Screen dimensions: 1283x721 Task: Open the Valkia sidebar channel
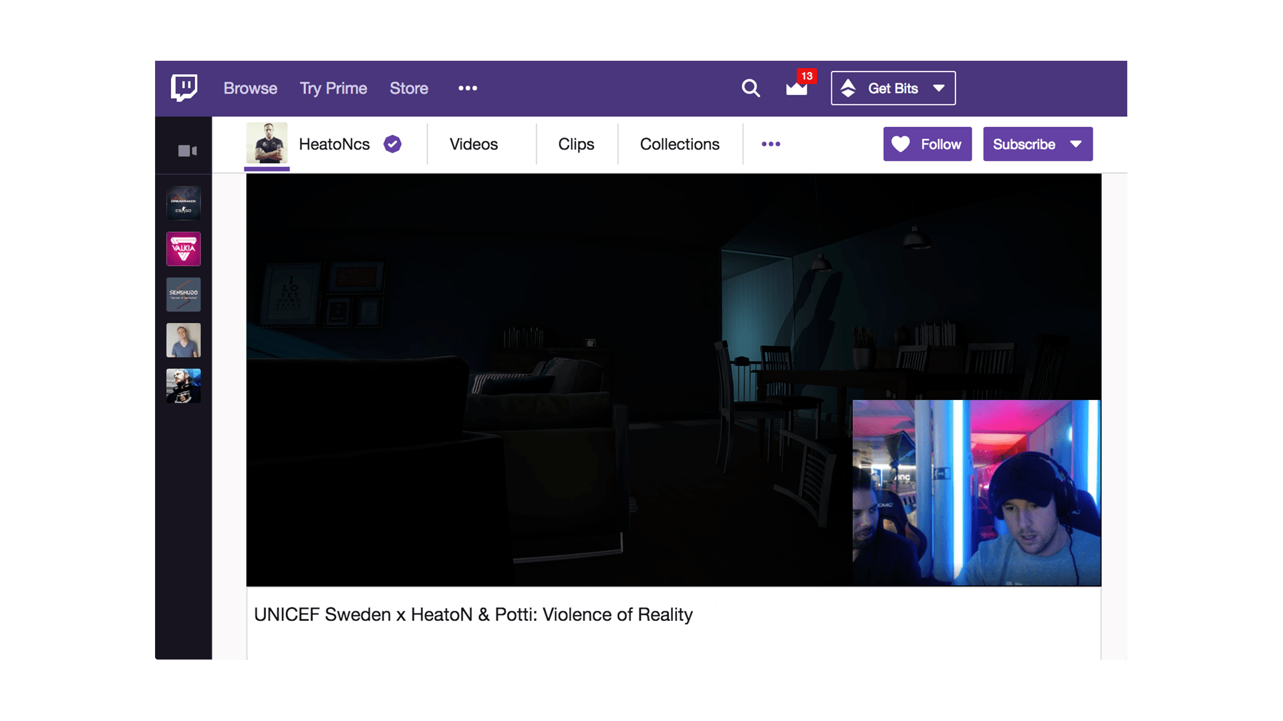pyautogui.click(x=183, y=249)
